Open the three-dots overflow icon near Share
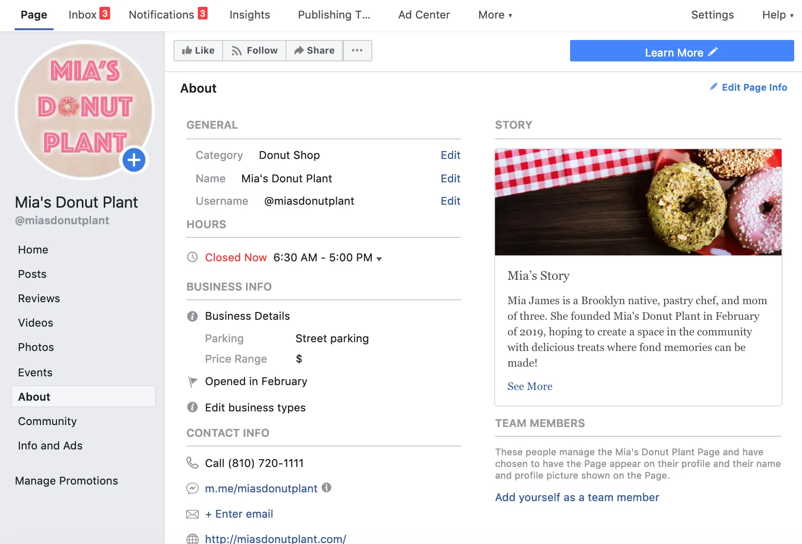This screenshot has width=802, height=544. click(357, 50)
